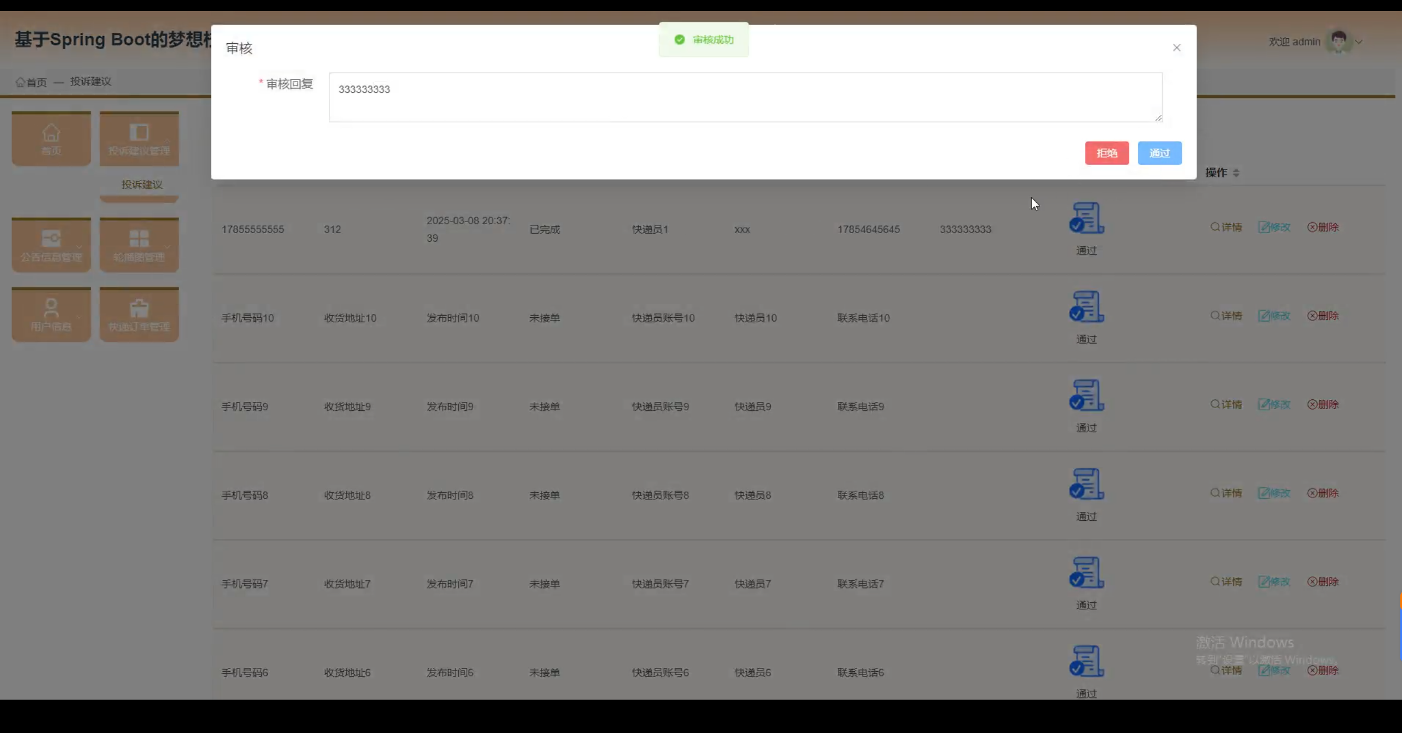This screenshot has height=733, width=1402.
Task: Close the 审核 dialog with the X icon
Action: point(1176,48)
